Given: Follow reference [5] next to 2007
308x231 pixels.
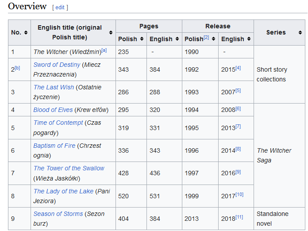Looking at the screenshot, I should 238,91.
